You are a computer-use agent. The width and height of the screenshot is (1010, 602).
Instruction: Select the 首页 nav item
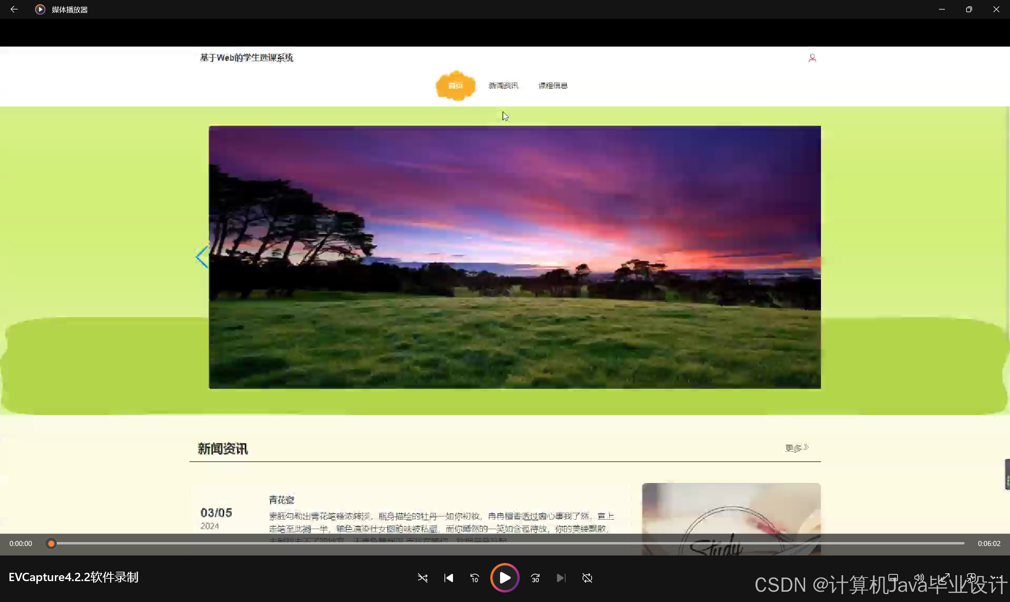pos(455,86)
